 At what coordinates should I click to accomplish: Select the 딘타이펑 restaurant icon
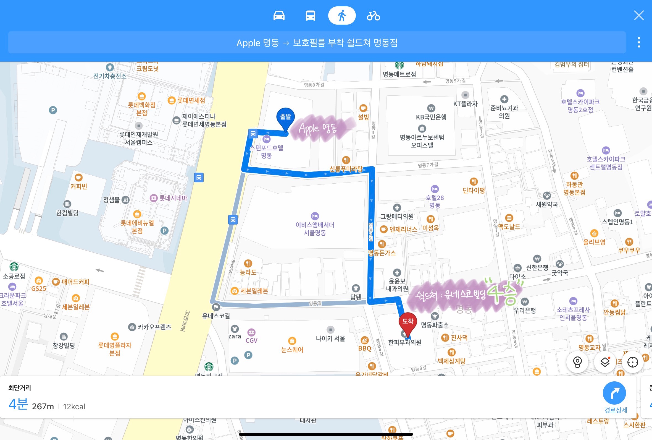(474, 181)
